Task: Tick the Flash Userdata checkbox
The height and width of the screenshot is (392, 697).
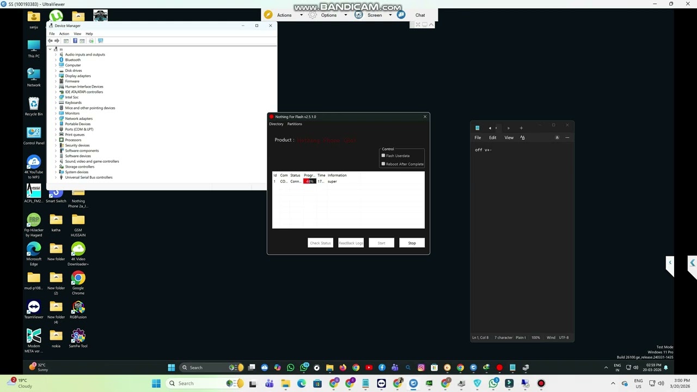Action: [383, 156]
